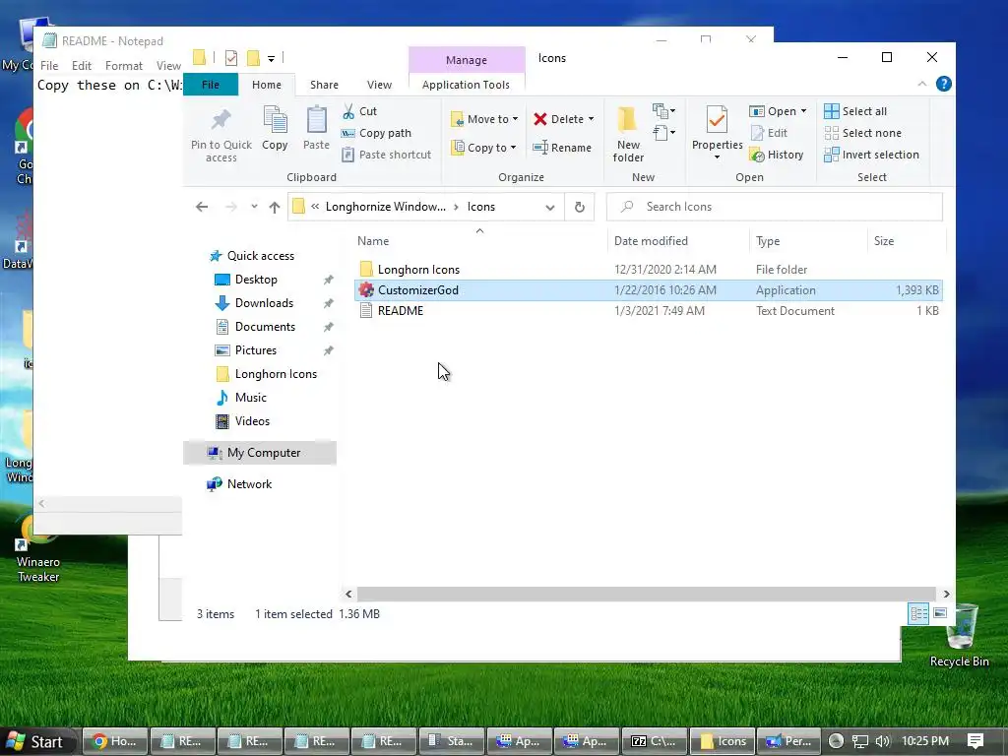This screenshot has height=756, width=1008.
Task: Switch to the Icons taskbar button
Action: pyautogui.click(x=722, y=741)
